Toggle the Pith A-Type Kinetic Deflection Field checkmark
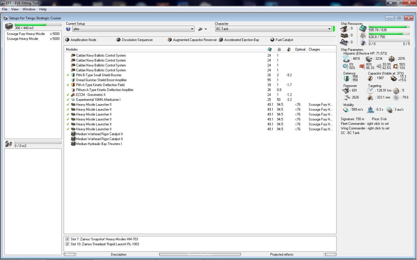This screenshot has width=417, height=260. [x=68, y=85]
